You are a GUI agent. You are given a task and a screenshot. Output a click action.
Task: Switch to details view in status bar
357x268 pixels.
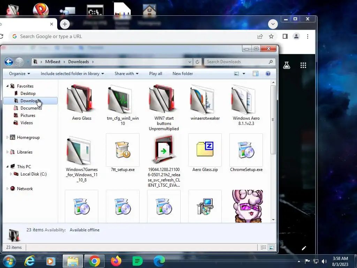point(264,247)
